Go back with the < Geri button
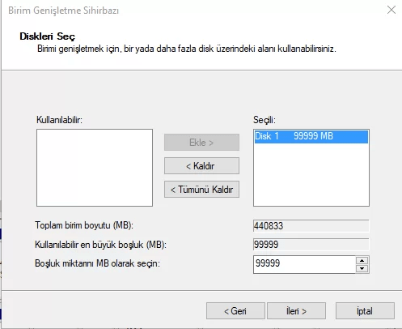Image resolution: width=402 pixels, height=329 pixels. (x=235, y=311)
